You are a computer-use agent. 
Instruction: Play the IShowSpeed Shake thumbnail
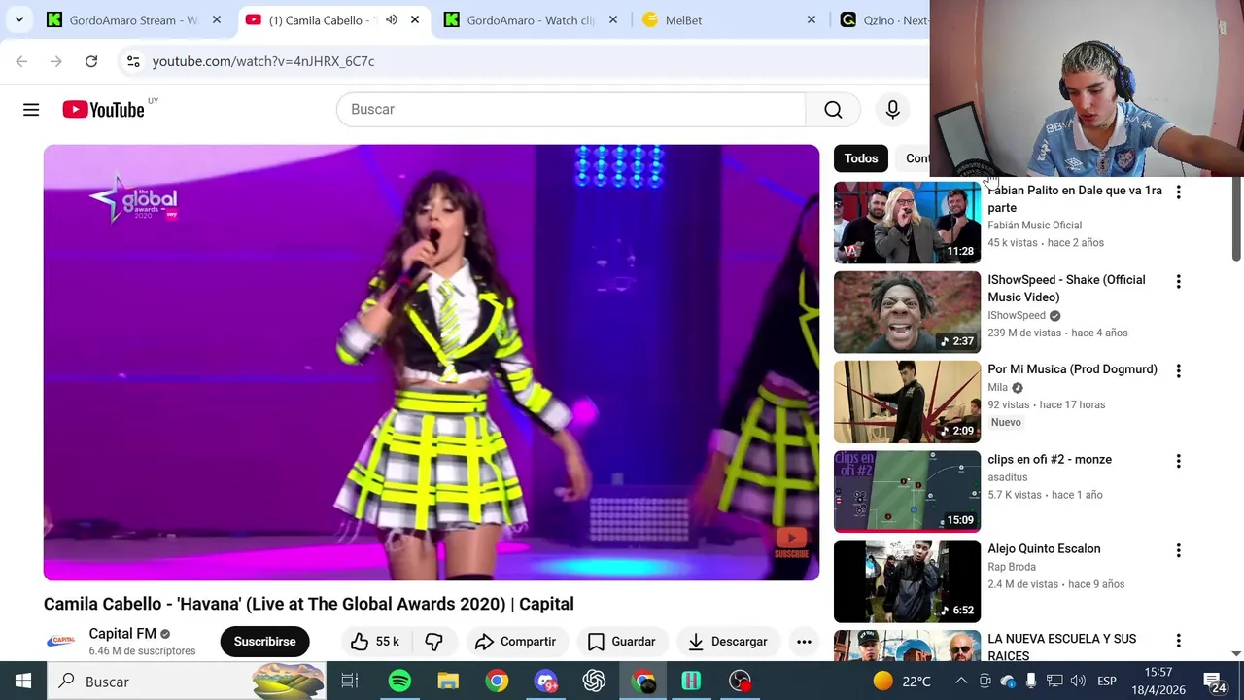click(907, 312)
